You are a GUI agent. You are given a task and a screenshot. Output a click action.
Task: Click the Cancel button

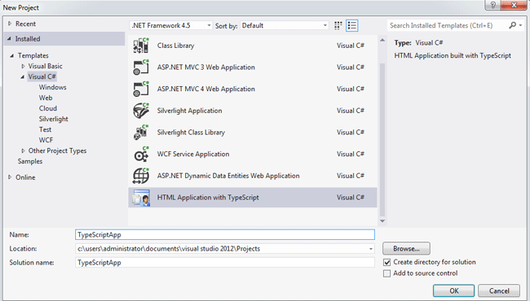pyautogui.click(x=499, y=291)
